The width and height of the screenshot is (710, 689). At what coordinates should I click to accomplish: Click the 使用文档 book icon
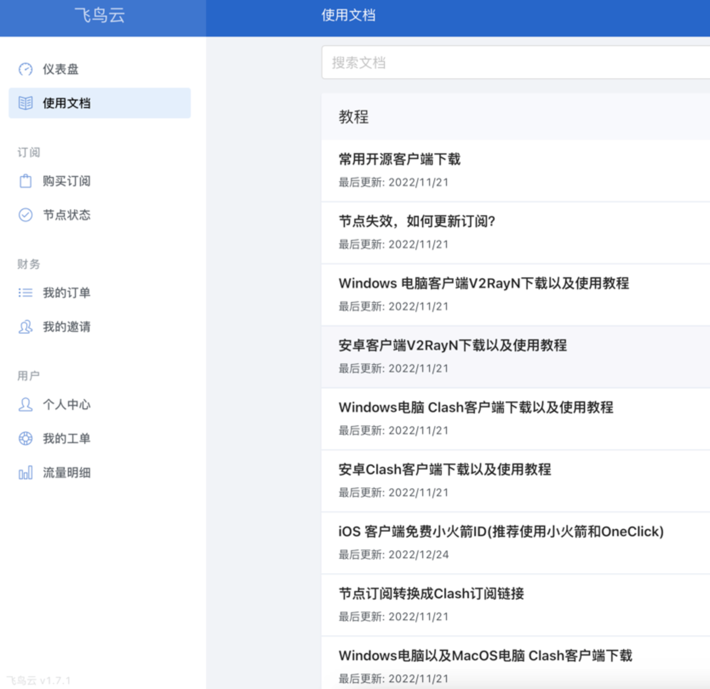coord(26,103)
